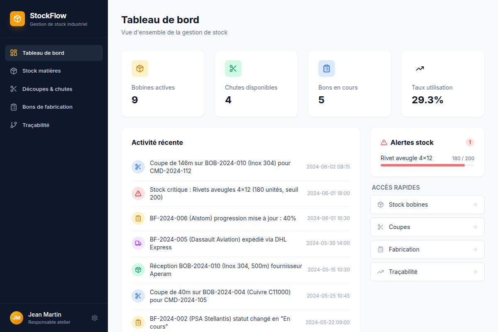Click the scissors icon in Coupes shortcut
The image size is (498, 332).
tap(381, 227)
